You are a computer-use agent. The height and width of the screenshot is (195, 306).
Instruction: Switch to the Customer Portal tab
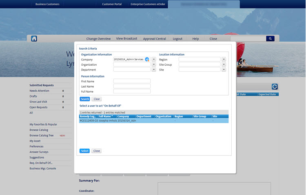[x=111, y=4]
